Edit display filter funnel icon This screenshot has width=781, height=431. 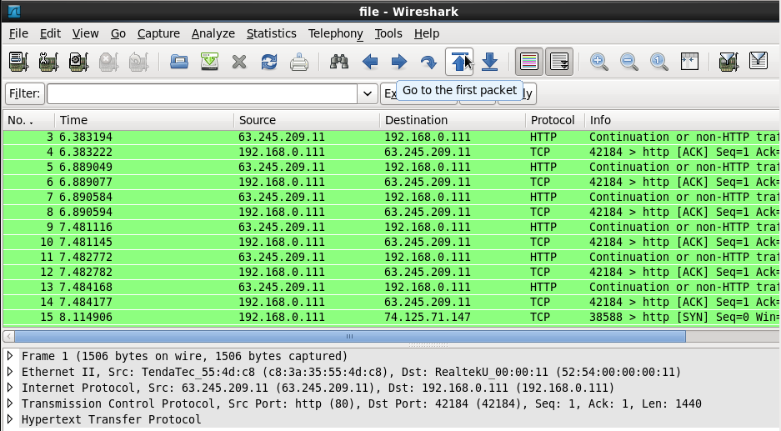click(758, 62)
